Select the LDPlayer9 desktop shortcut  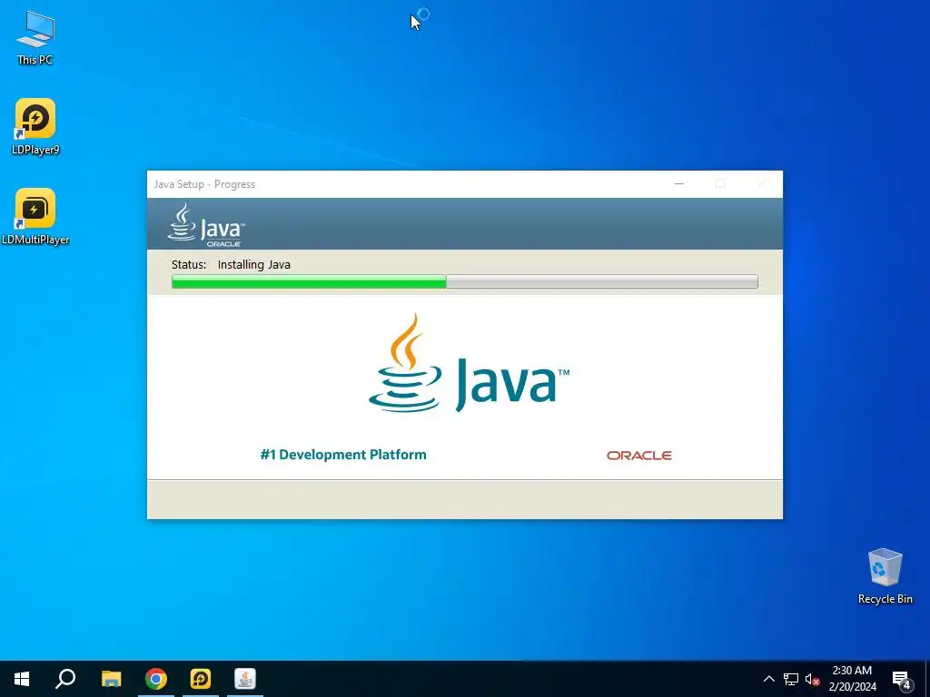tap(35, 127)
